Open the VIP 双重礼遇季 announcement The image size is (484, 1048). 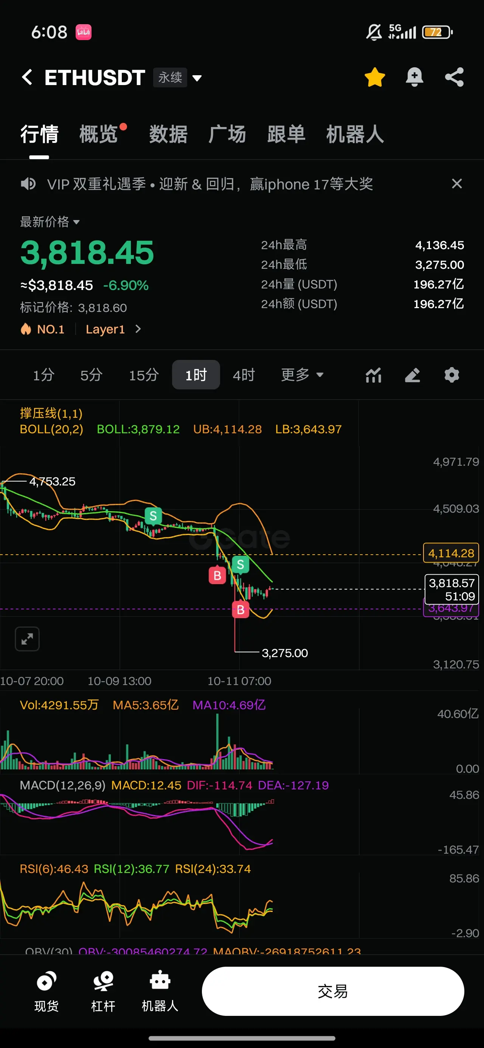pos(210,184)
